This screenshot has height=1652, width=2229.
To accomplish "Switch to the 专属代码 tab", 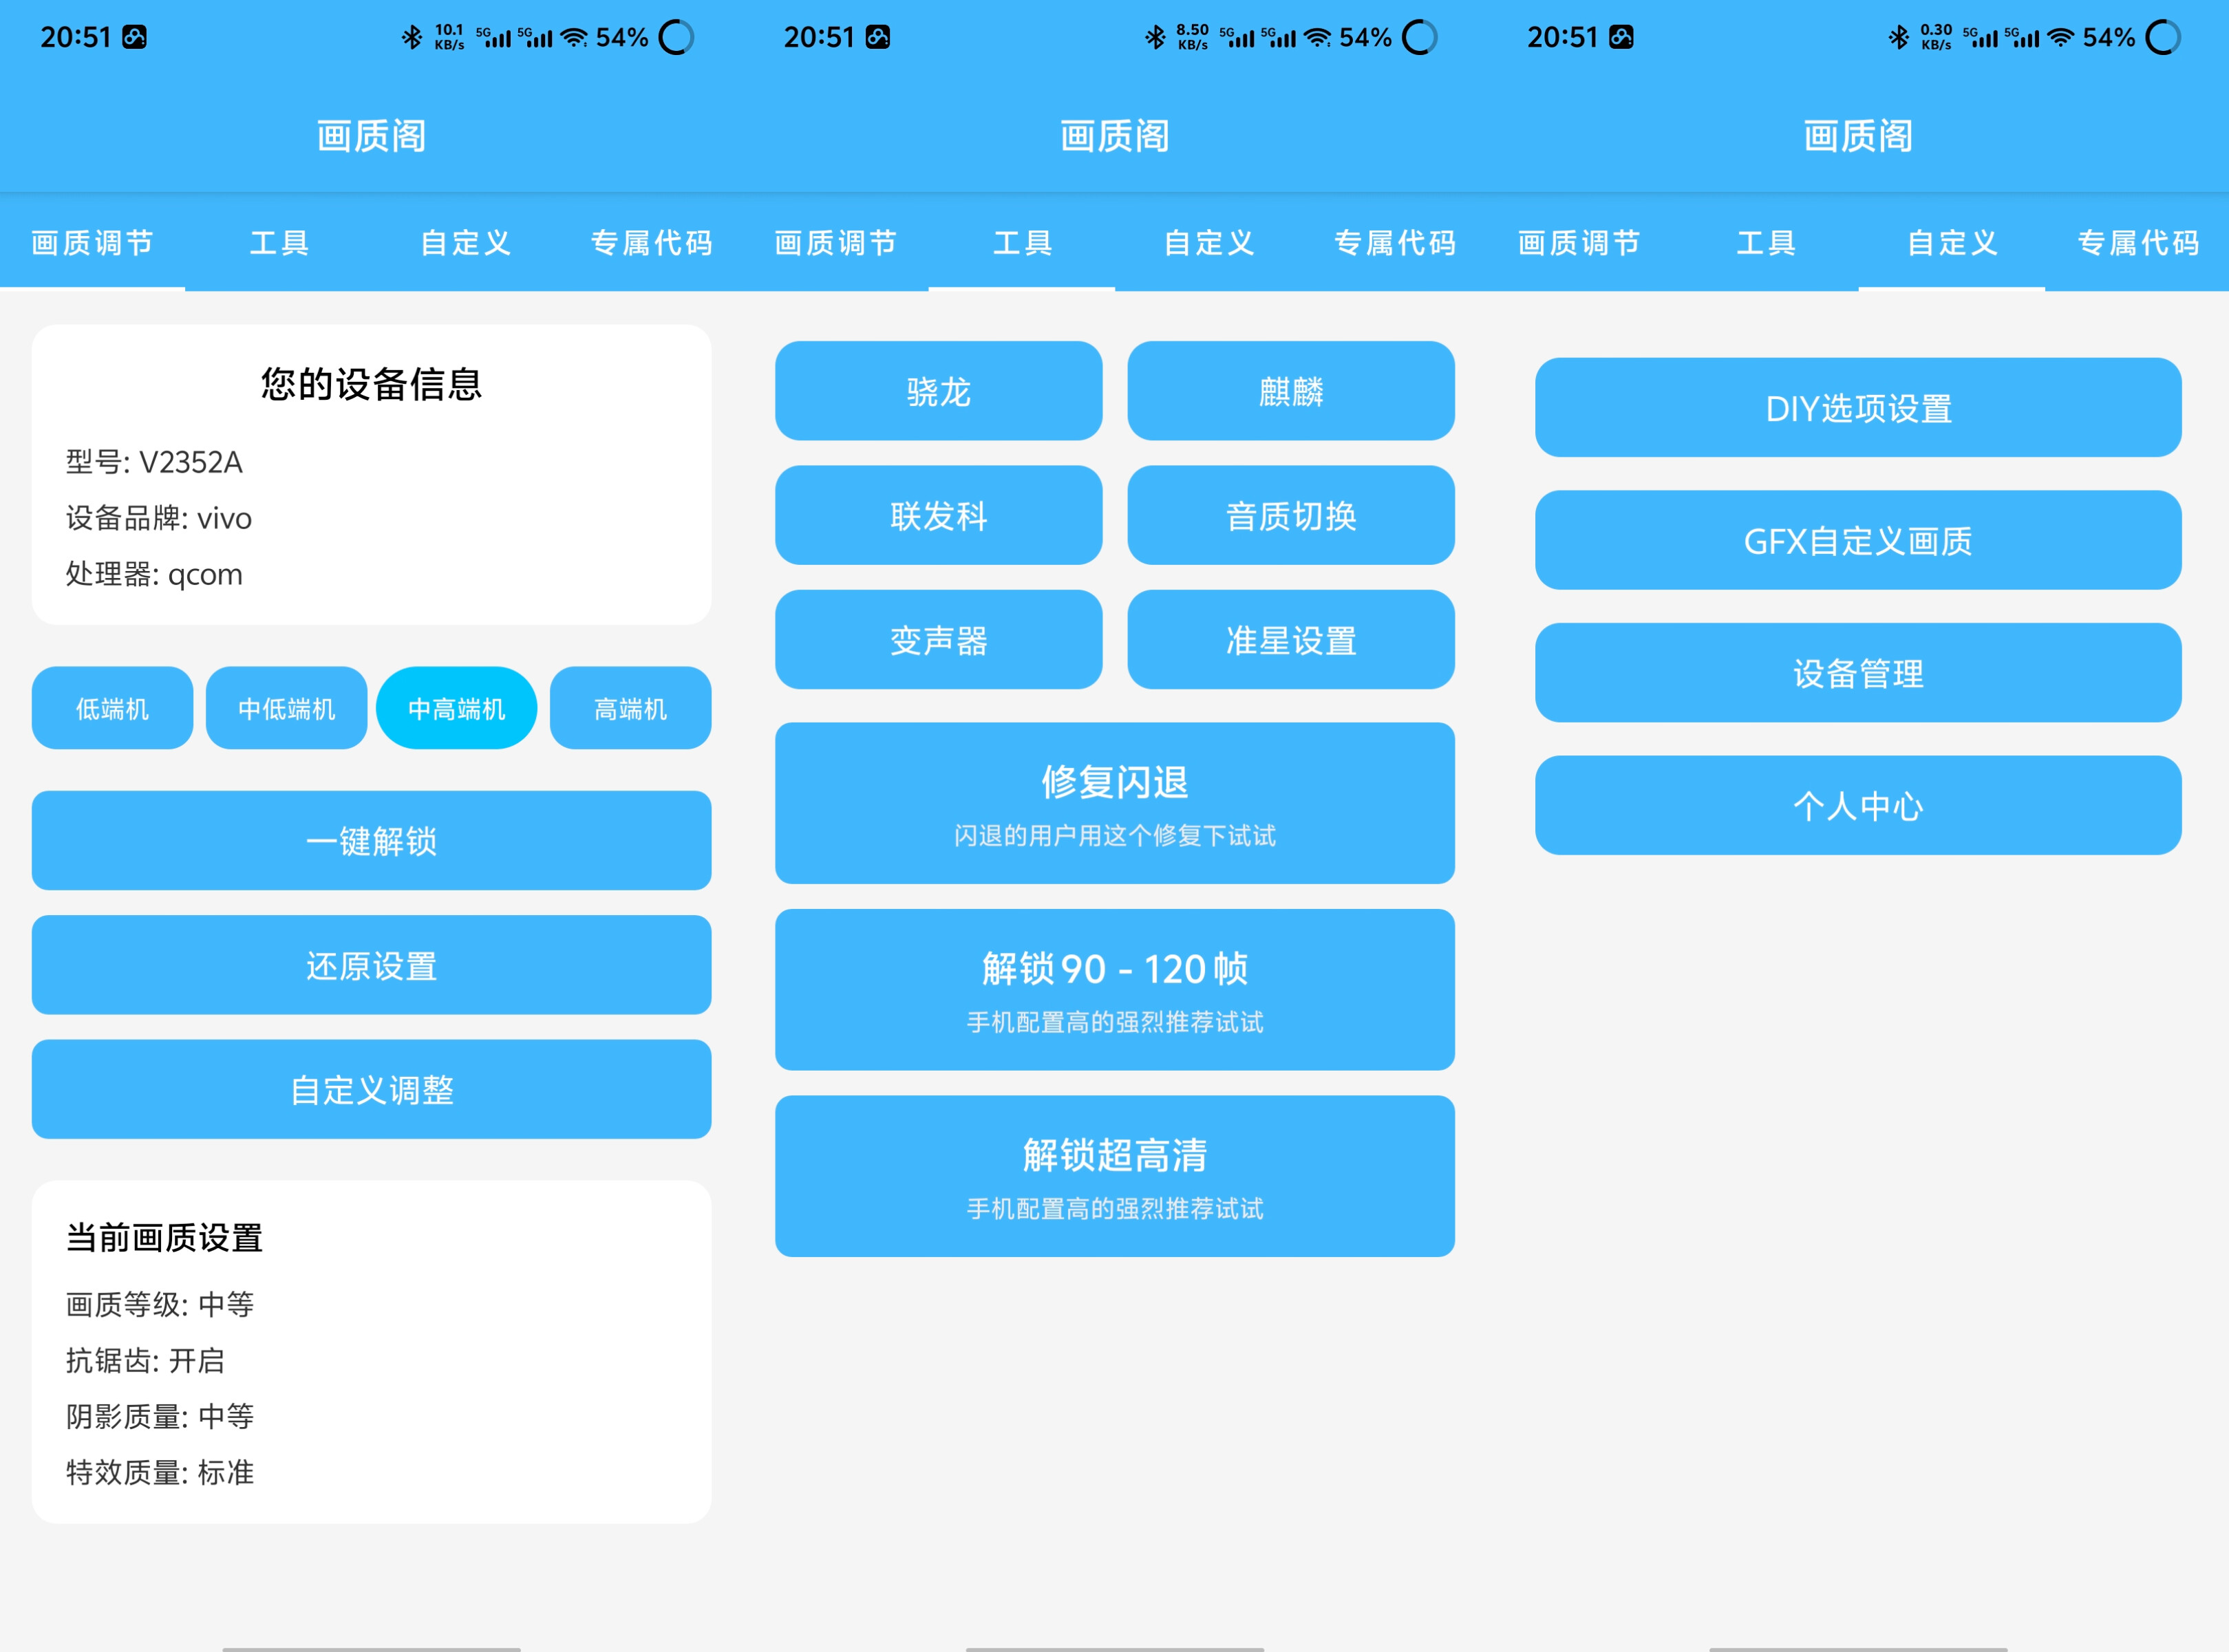I will [x=651, y=243].
